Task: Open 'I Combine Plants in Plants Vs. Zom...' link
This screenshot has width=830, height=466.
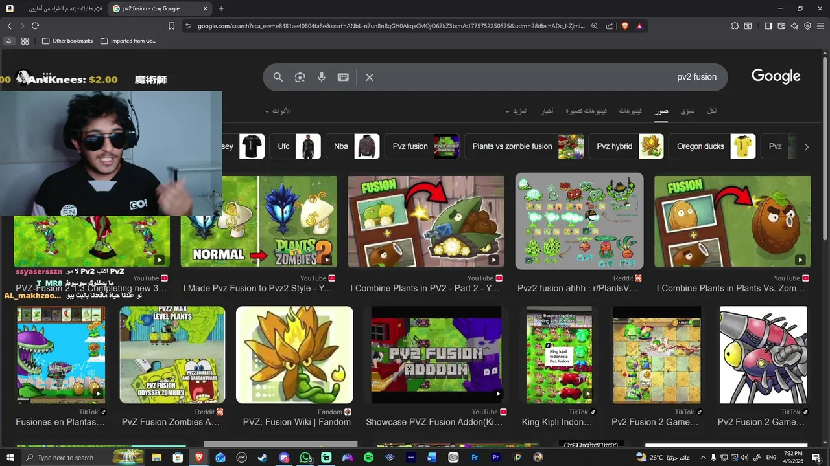Action: (x=730, y=289)
